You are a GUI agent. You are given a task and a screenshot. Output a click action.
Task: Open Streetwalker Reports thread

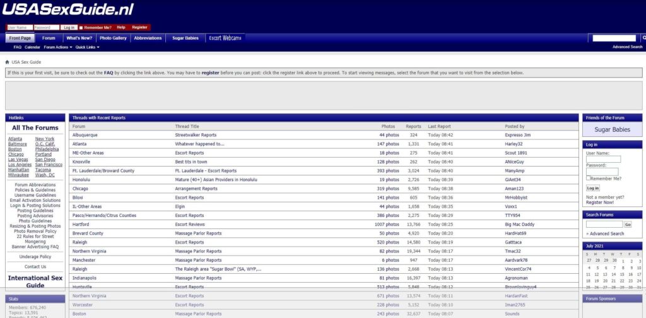click(x=196, y=135)
